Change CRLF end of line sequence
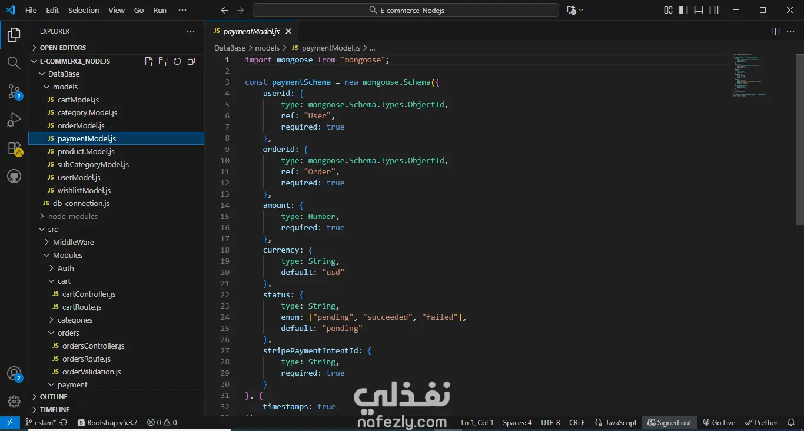The image size is (804, 431). pyautogui.click(x=577, y=423)
